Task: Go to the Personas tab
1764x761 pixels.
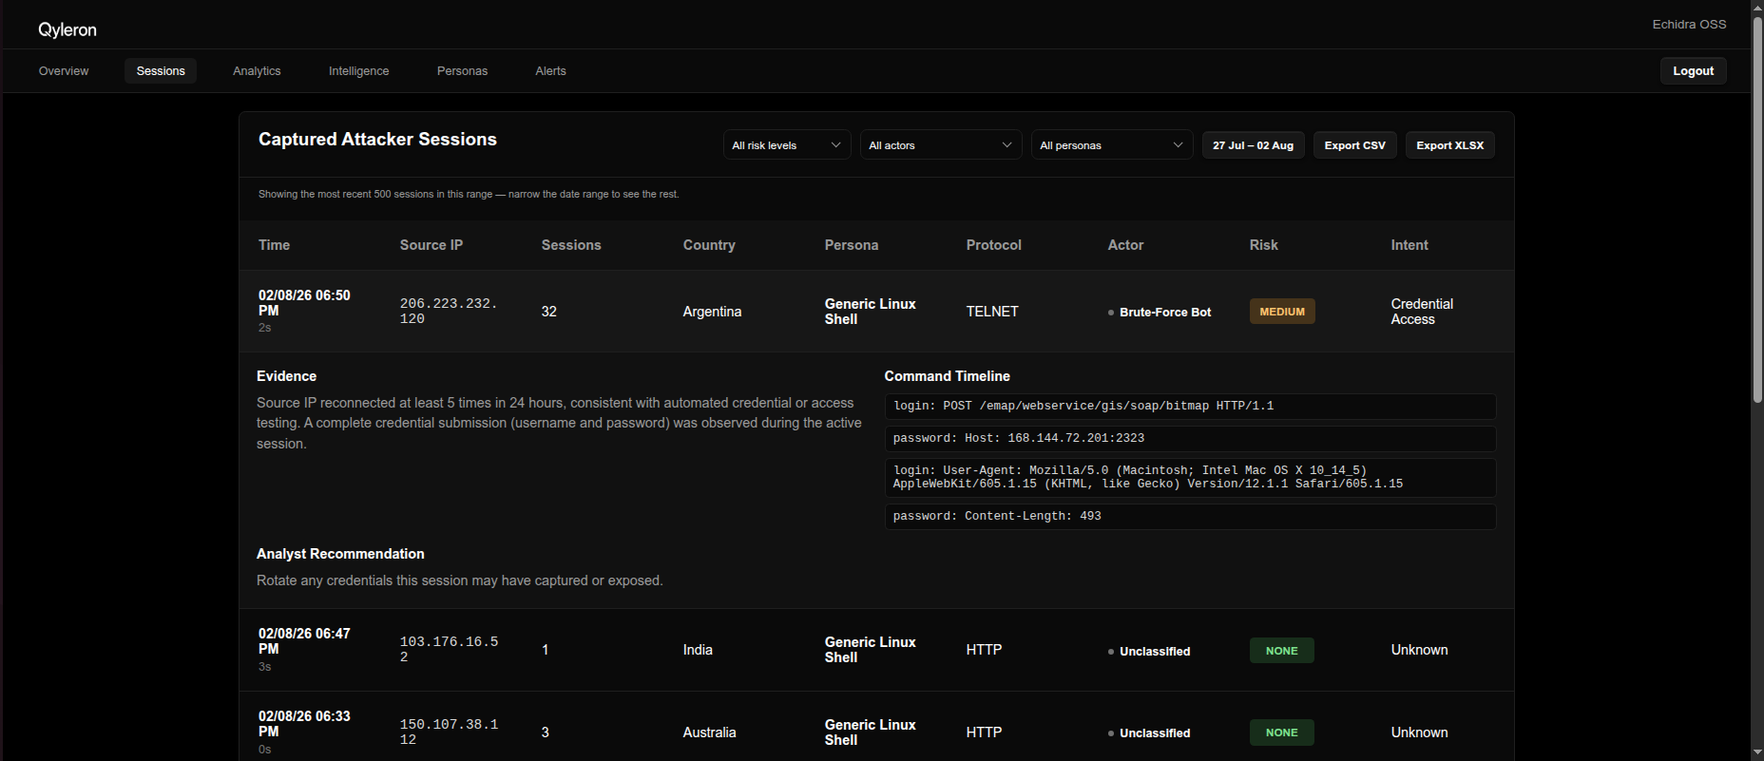Action: coord(462,71)
